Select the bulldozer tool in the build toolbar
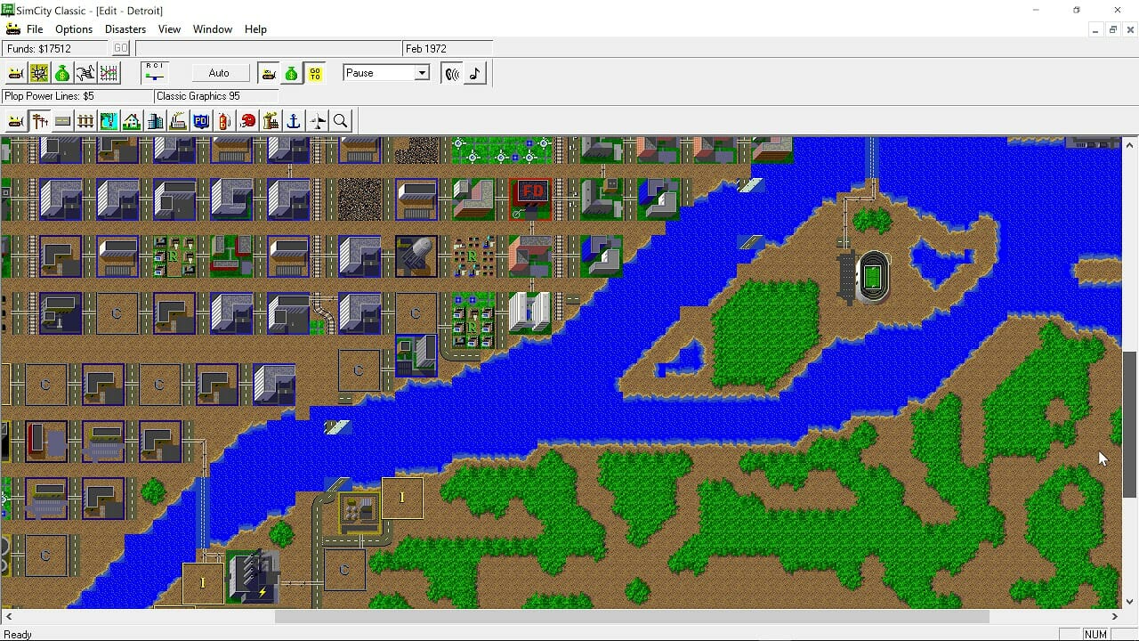The image size is (1139, 641). (16, 121)
